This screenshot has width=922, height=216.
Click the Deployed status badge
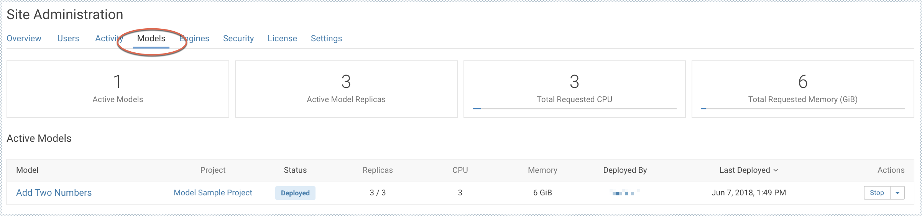pyautogui.click(x=295, y=193)
